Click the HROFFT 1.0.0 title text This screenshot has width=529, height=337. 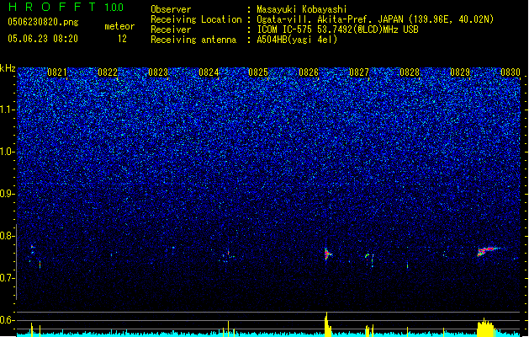(66, 7)
